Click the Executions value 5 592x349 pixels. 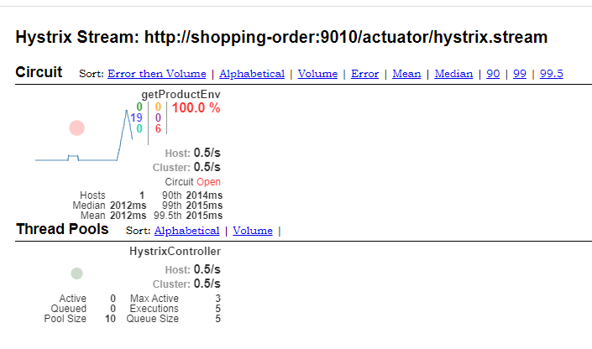(x=217, y=309)
